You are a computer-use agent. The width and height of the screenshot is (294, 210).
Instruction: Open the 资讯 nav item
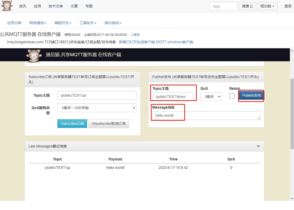pyautogui.click(x=22, y=6)
